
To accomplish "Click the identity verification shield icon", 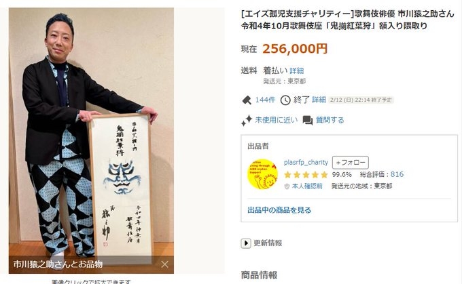I will click(287, 186).
